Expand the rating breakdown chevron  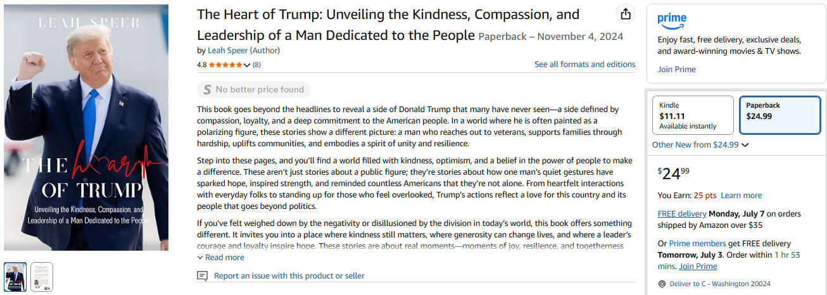pyautogui.click(x=247, y=65)
